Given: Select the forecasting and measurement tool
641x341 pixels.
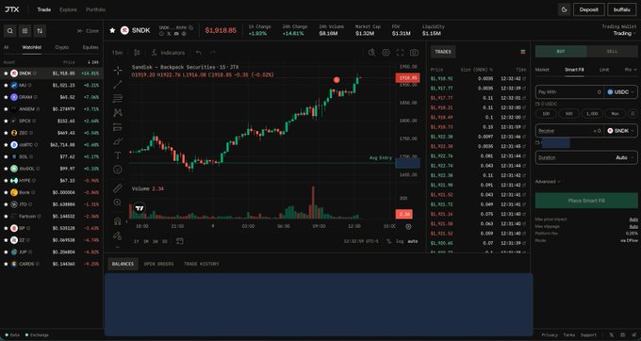Looking at the screenshot, I should pos(118,126).
